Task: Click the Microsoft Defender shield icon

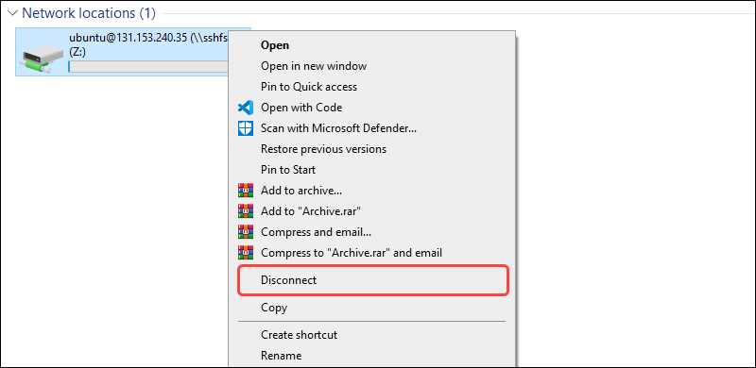Action: coord(246,128)
